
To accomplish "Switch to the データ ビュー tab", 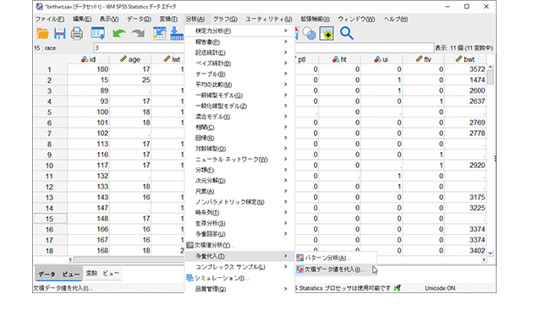I will coord(58,274).
